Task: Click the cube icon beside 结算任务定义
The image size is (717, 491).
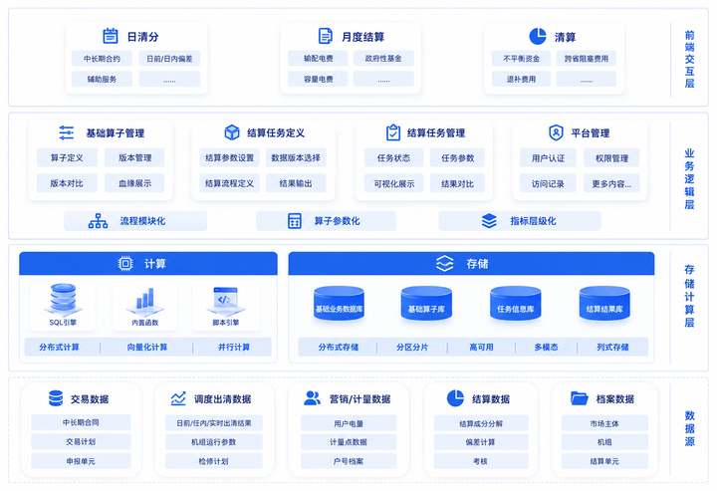Action: (x=232, y=132)
